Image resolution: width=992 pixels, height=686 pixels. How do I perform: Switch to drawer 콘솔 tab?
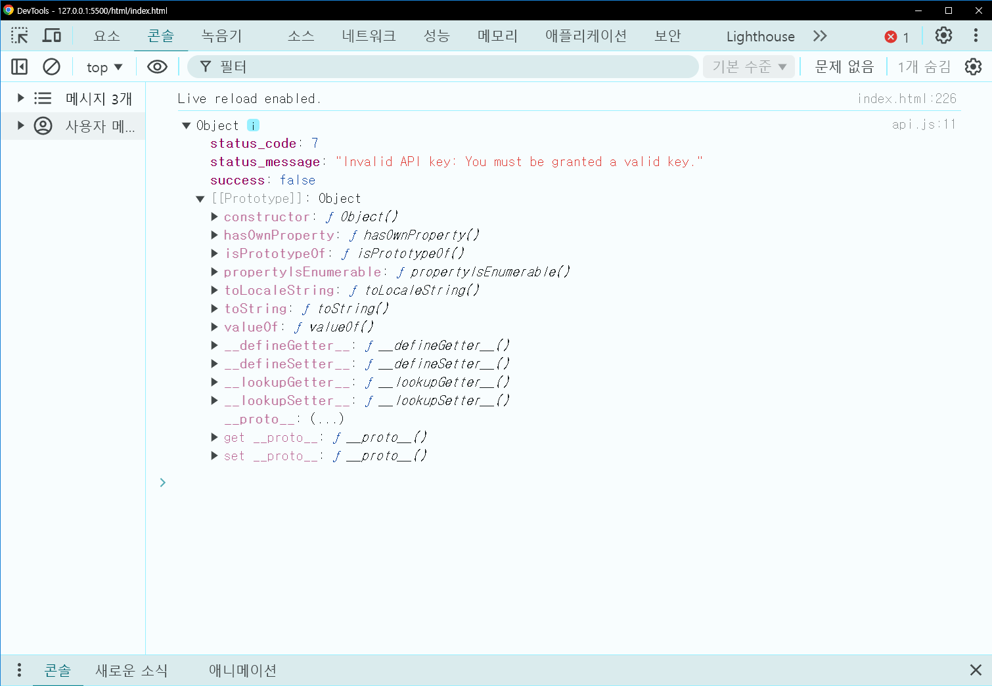[58, 670]
